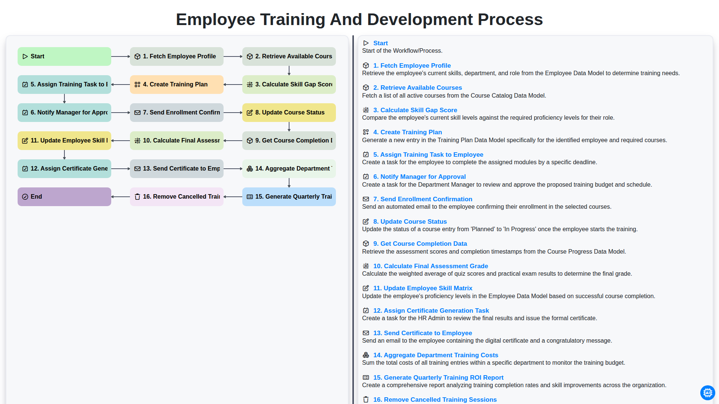This screenshot has width=719, height=404.
Task: Click the task icon in Assign Training Task node
Action: [25, 85]
